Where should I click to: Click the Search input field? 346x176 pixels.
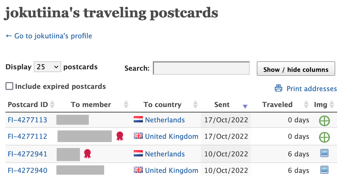(201, 68)
